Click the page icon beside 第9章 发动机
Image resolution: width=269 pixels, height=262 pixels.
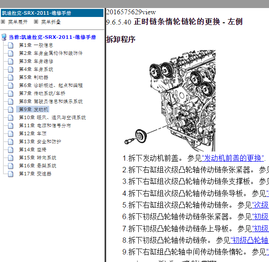[10, 110]
